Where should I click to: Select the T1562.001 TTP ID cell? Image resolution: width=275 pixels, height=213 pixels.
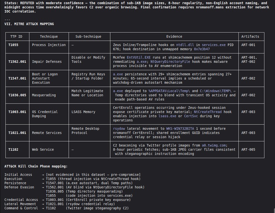(x=17, y=62)
